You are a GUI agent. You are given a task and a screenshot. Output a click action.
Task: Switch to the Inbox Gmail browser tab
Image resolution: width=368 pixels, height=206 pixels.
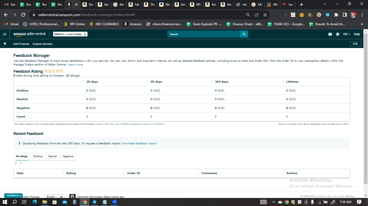[x=10, y=5]
